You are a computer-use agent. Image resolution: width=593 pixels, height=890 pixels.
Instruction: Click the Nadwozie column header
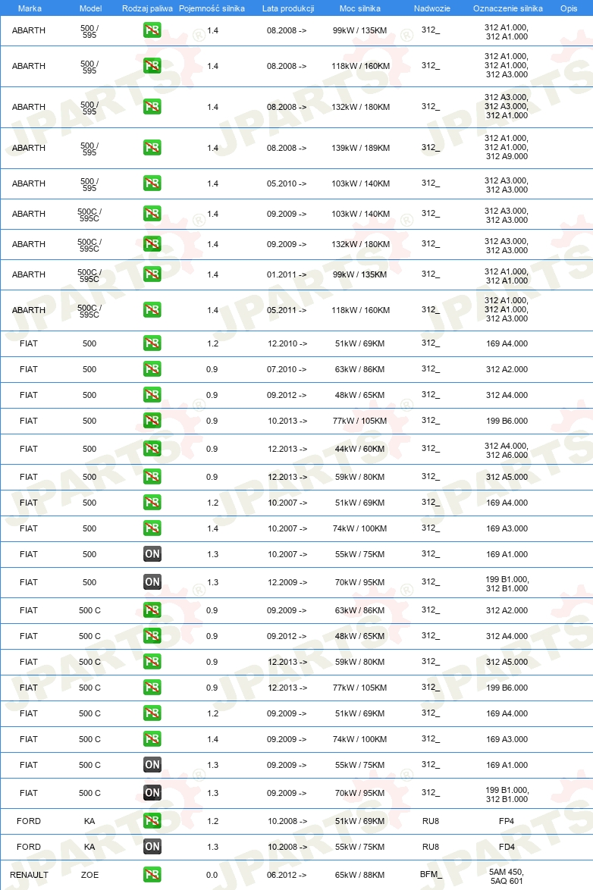click(x=431, y=8)
